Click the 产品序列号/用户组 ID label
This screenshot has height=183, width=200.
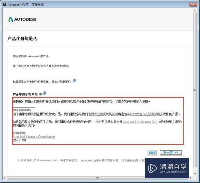point(27,94)
